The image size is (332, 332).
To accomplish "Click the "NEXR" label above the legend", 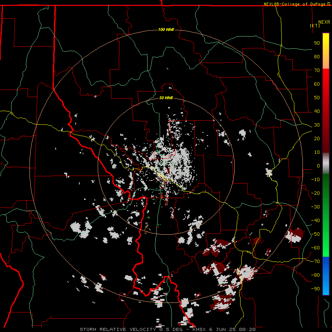I will (x=324, y=22).
